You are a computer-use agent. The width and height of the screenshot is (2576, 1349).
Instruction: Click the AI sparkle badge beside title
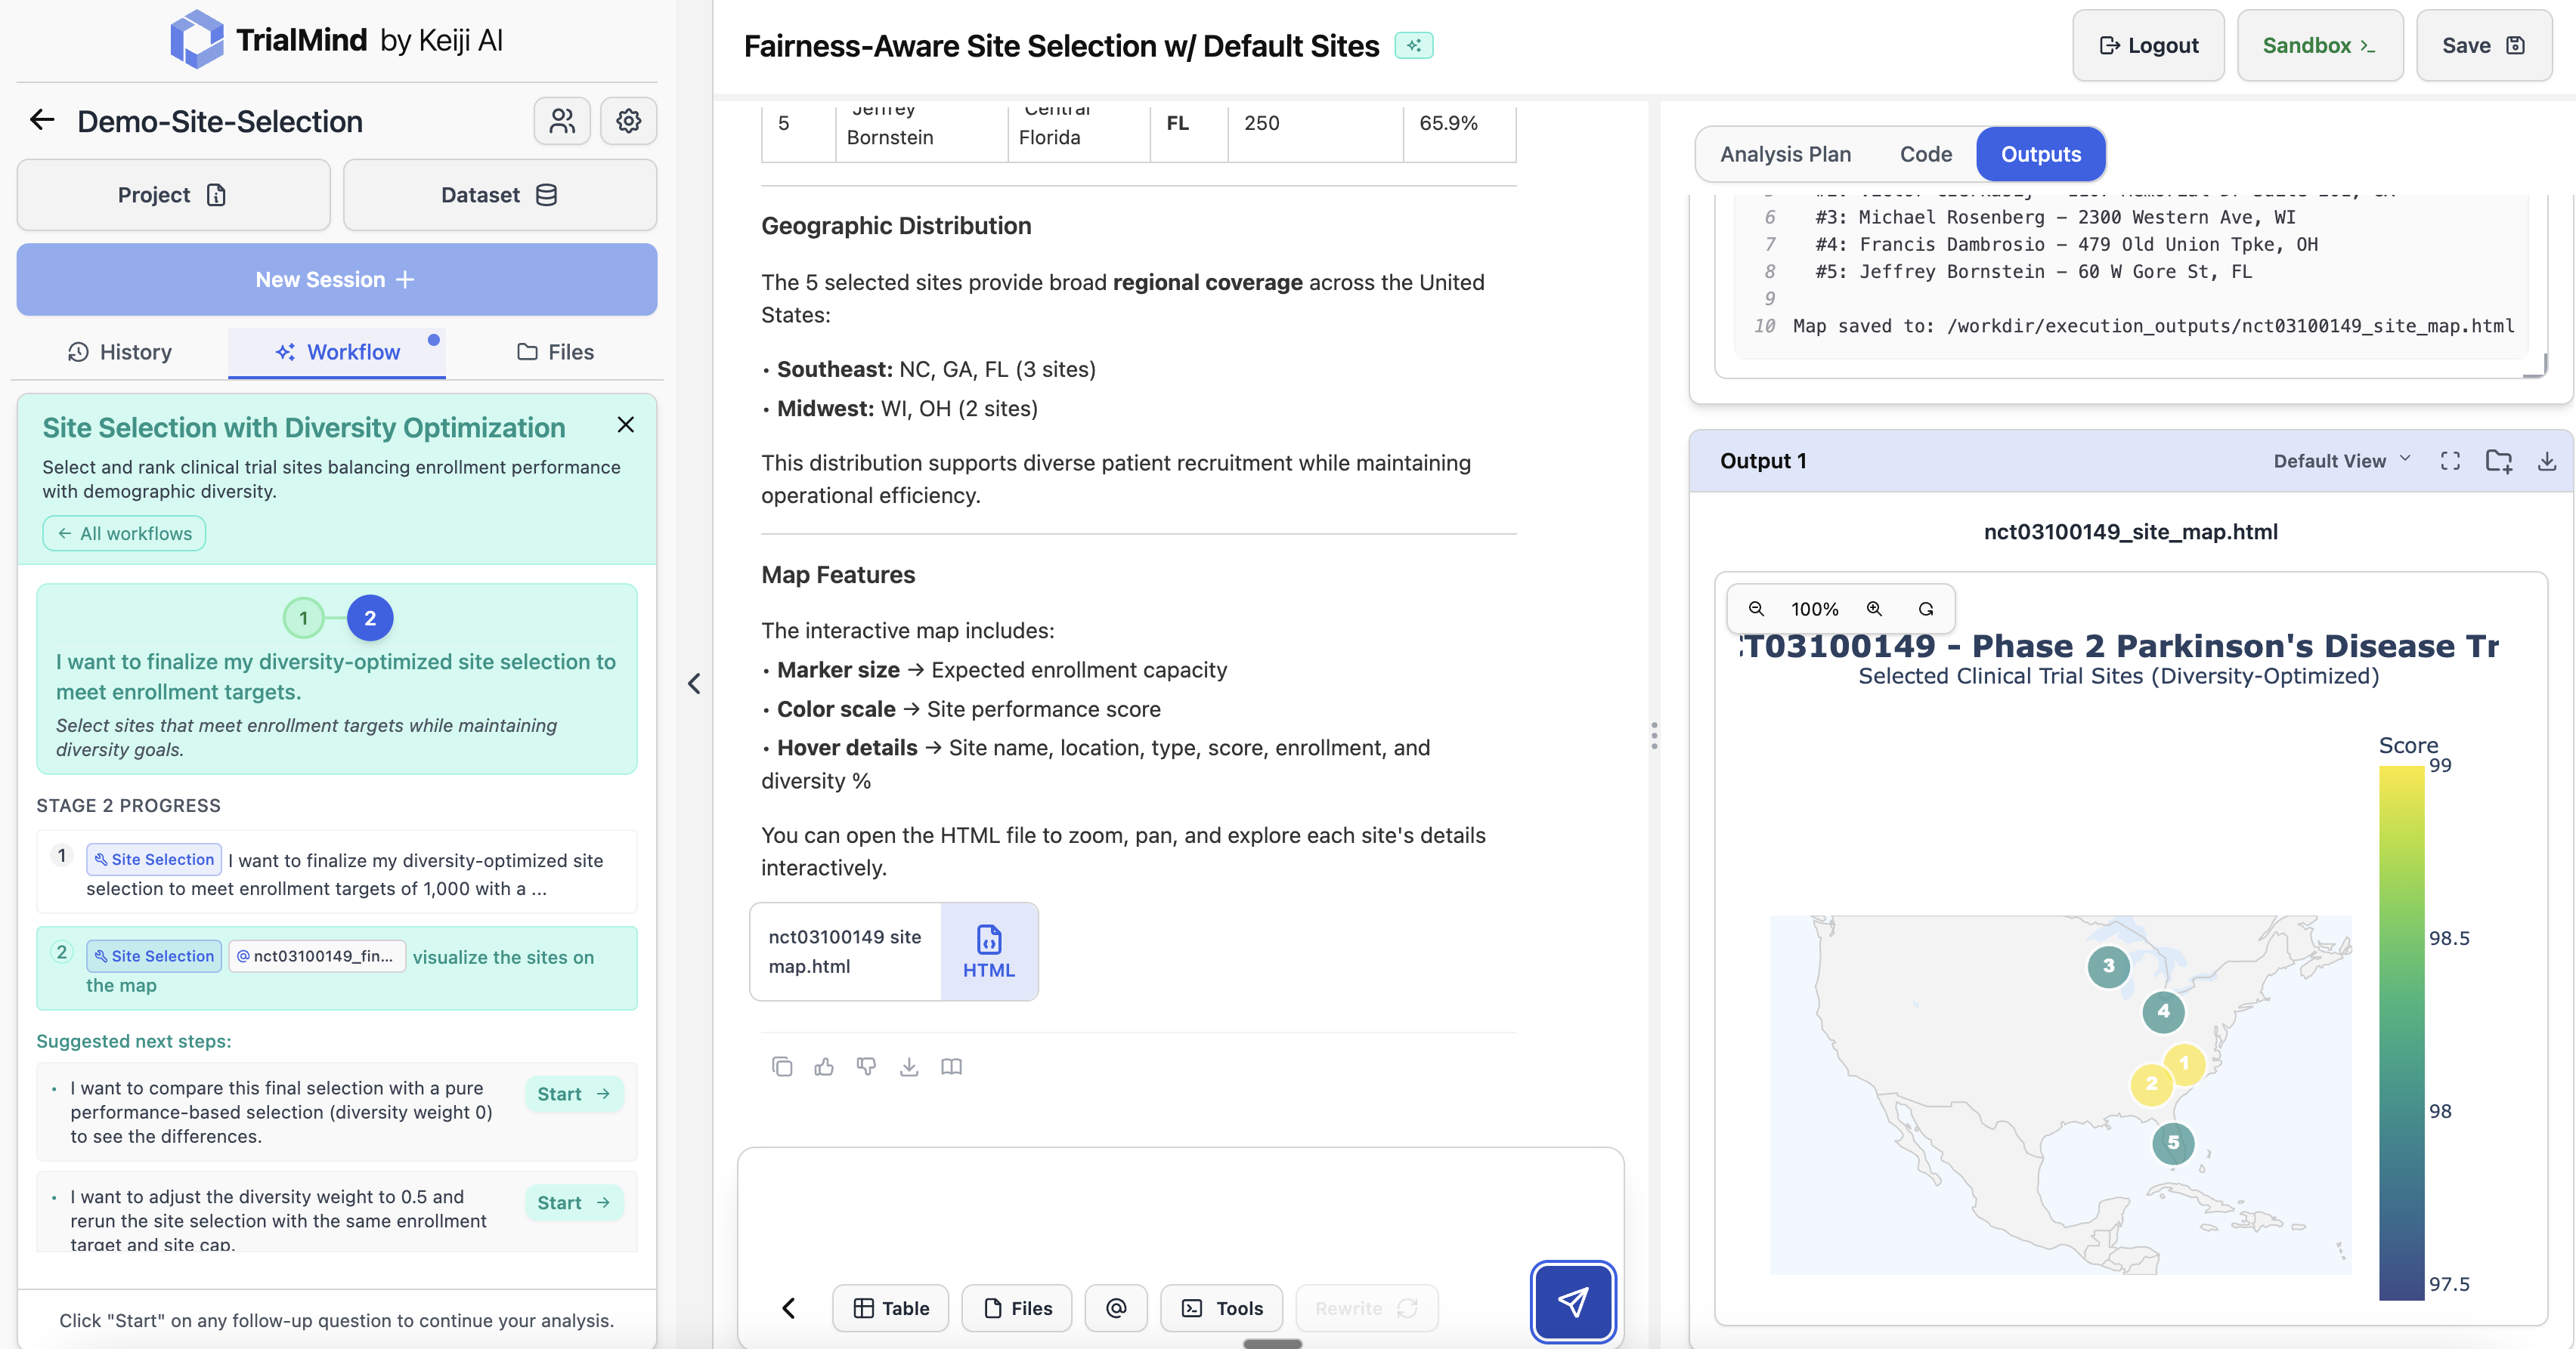[x=1413, y=46]
